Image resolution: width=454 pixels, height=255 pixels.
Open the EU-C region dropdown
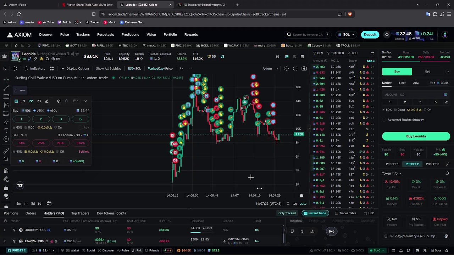tap(377, 250)
